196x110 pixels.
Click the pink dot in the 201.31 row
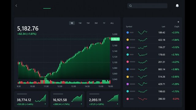click(128, 62)
